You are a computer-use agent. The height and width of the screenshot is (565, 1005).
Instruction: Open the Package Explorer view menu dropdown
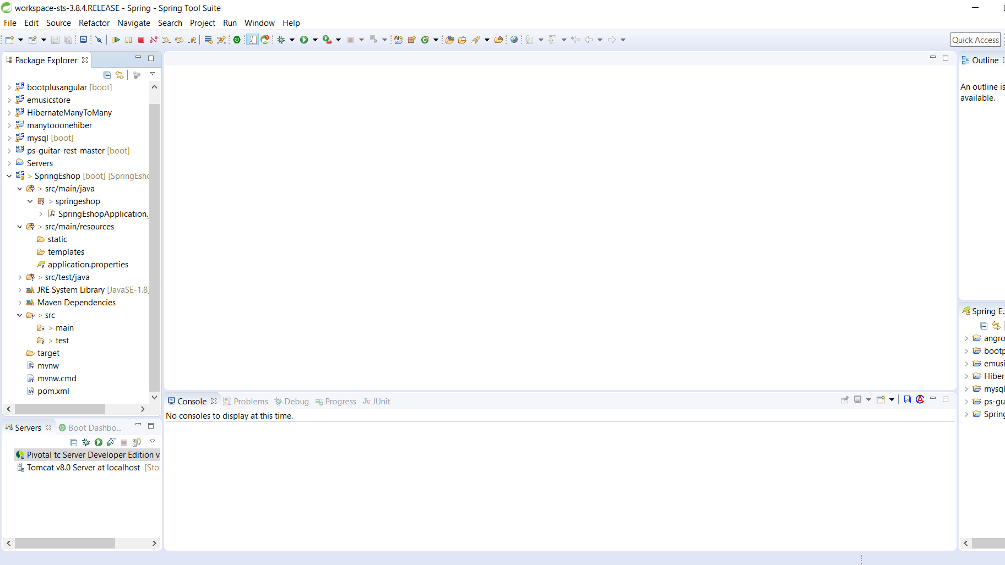tap(153, 74)
